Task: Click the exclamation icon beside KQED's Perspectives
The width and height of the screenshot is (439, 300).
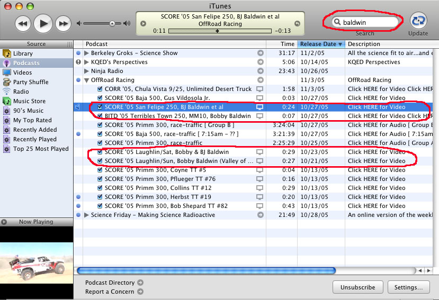Action: (78, 62)
